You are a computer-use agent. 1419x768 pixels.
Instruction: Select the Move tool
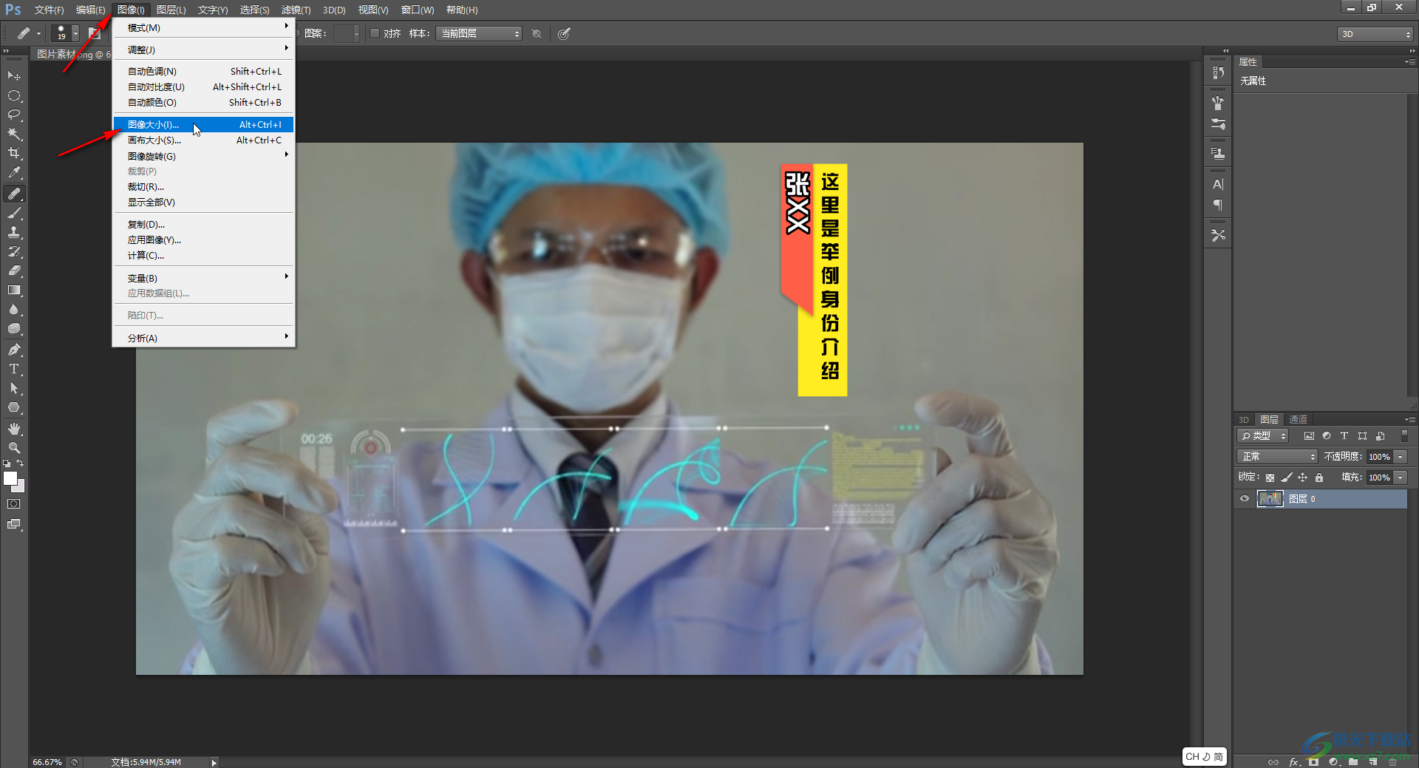14,76
